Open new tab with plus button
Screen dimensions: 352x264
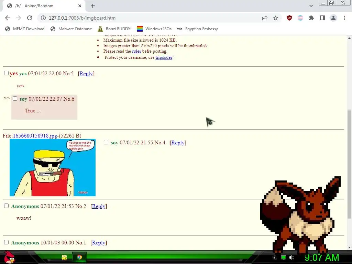coord(93,6)
